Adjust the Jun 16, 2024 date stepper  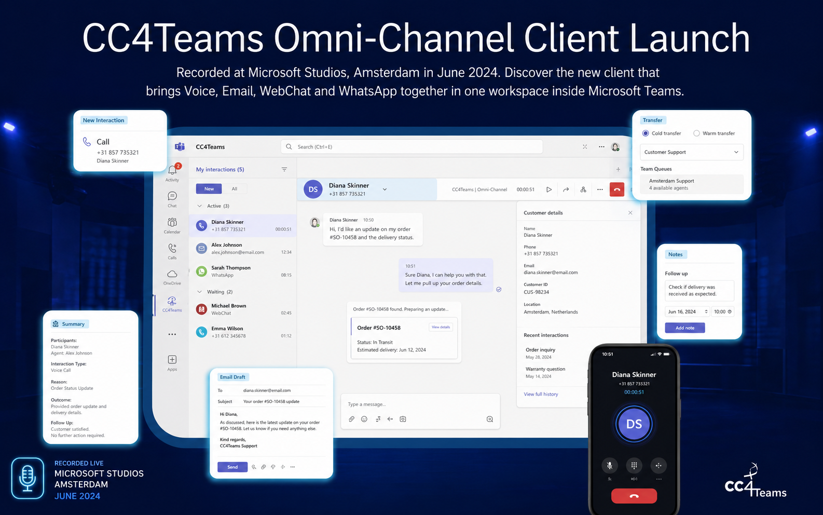tap(706, 311)
